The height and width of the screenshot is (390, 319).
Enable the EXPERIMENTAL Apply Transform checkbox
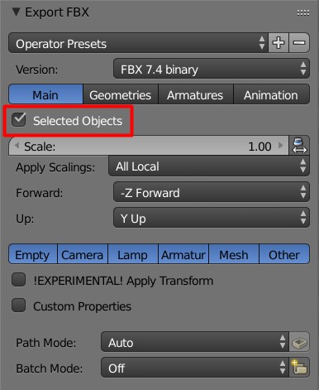19,280
